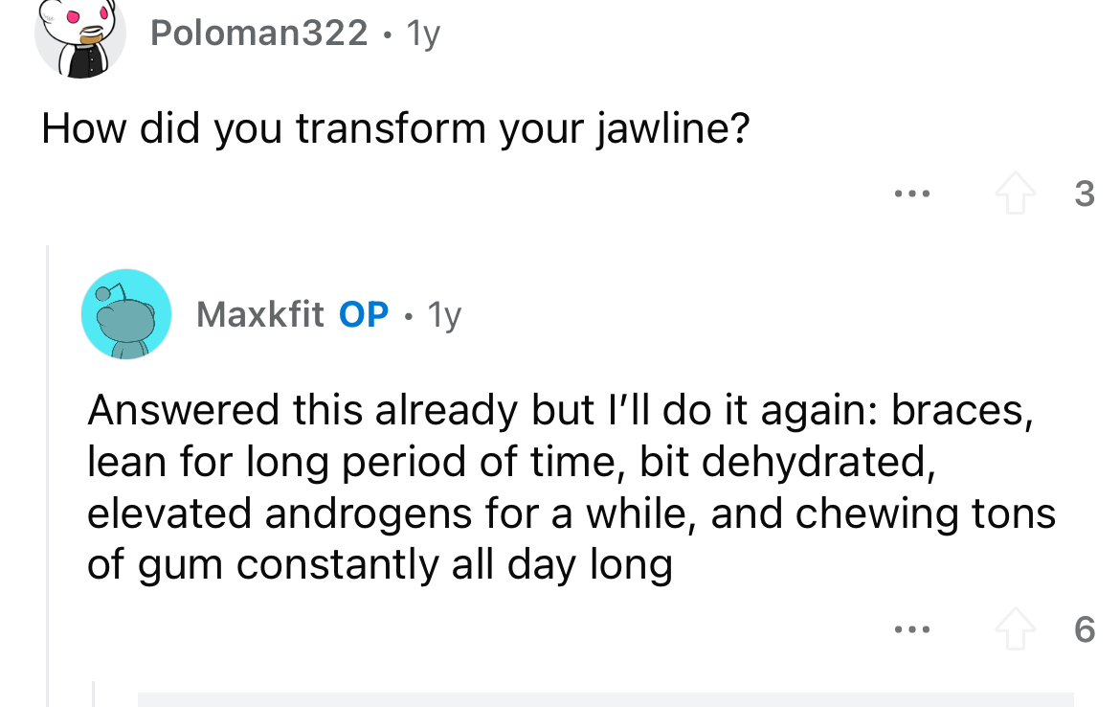Upvote Poloman322's jawline question
1120x707 pixels.
point(1015,194)
